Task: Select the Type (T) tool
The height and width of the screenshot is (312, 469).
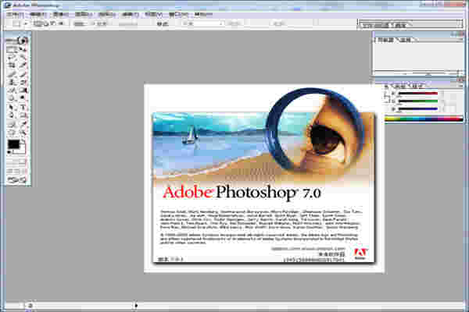Action: pyautogui.click(x=23, y=107)
